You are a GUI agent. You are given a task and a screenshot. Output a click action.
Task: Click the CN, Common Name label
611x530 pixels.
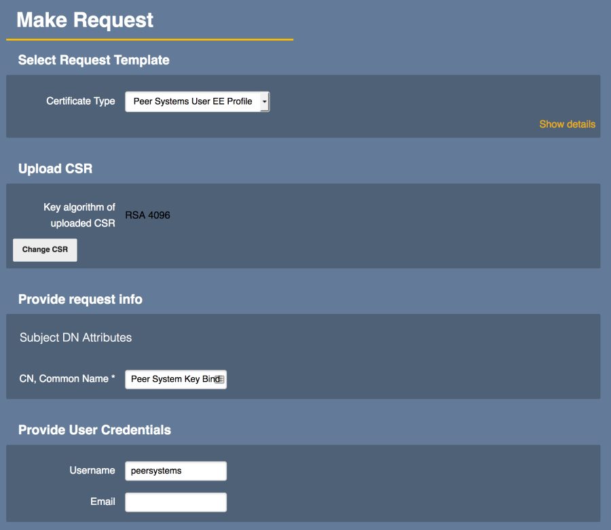tap(67, 378)
